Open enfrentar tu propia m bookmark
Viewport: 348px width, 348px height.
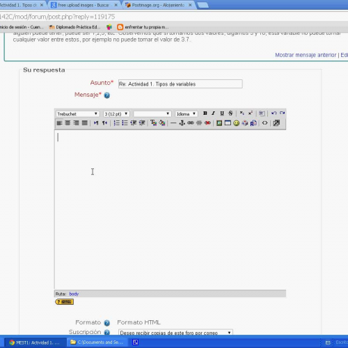(143, 27)
